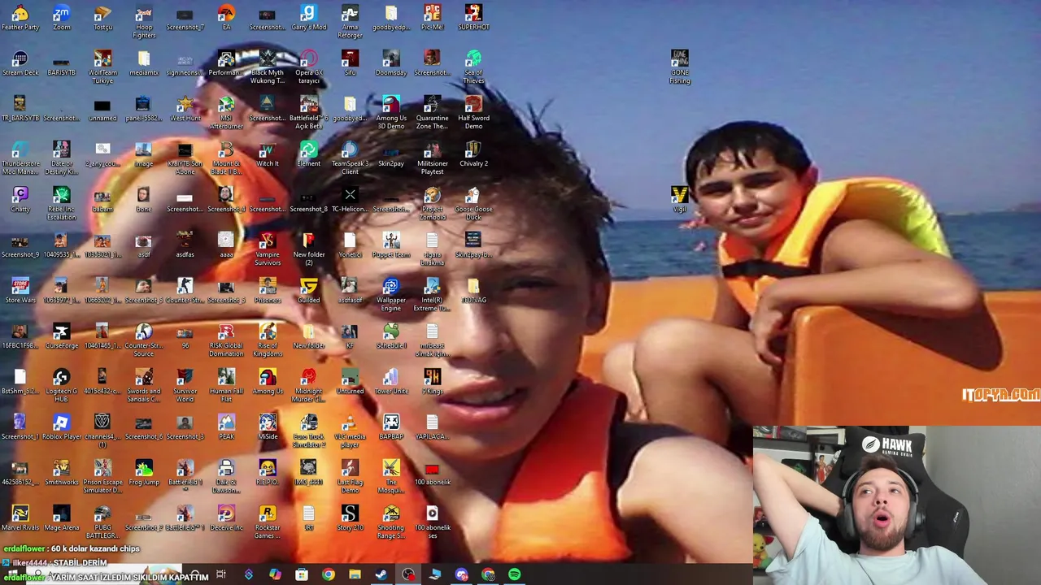Viewport: 1041px width, 585px height.
Task: Open the Human Fall Flat shortcut
Action: coord(226,386)
